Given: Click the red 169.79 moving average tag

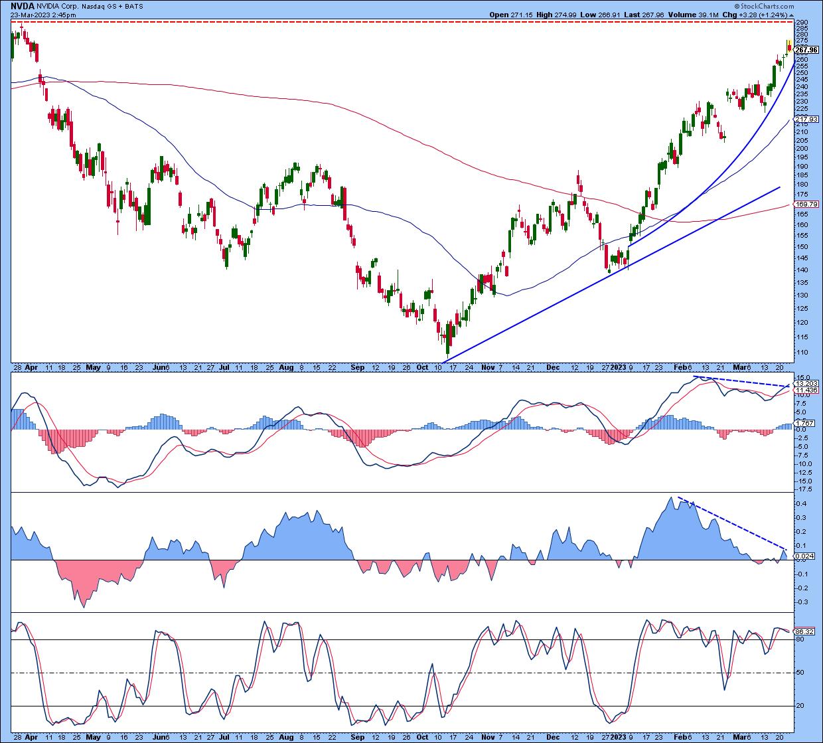Looking at the screenshot, I should point(805,205).
